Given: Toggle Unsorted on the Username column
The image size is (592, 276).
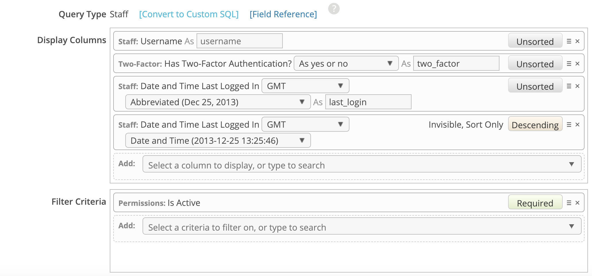Looking at the screenshot, I should pyautogui.click(x=535, y=41).
